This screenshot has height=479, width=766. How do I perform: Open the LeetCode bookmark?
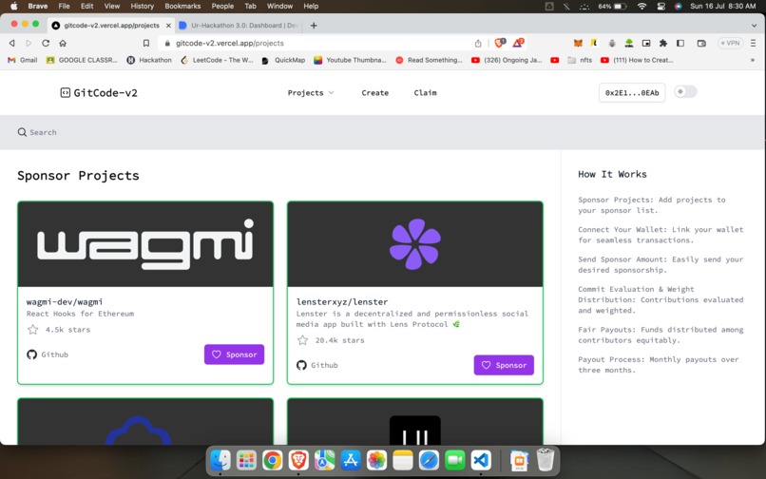point(217,60)
